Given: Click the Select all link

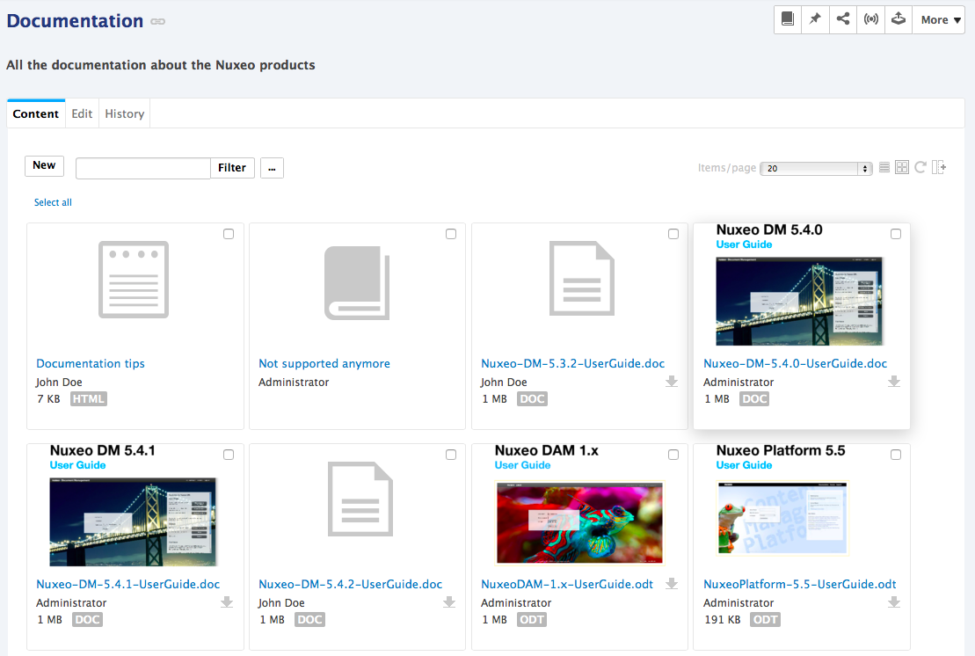Looking at the screenshot, I should tap(53, 202).
